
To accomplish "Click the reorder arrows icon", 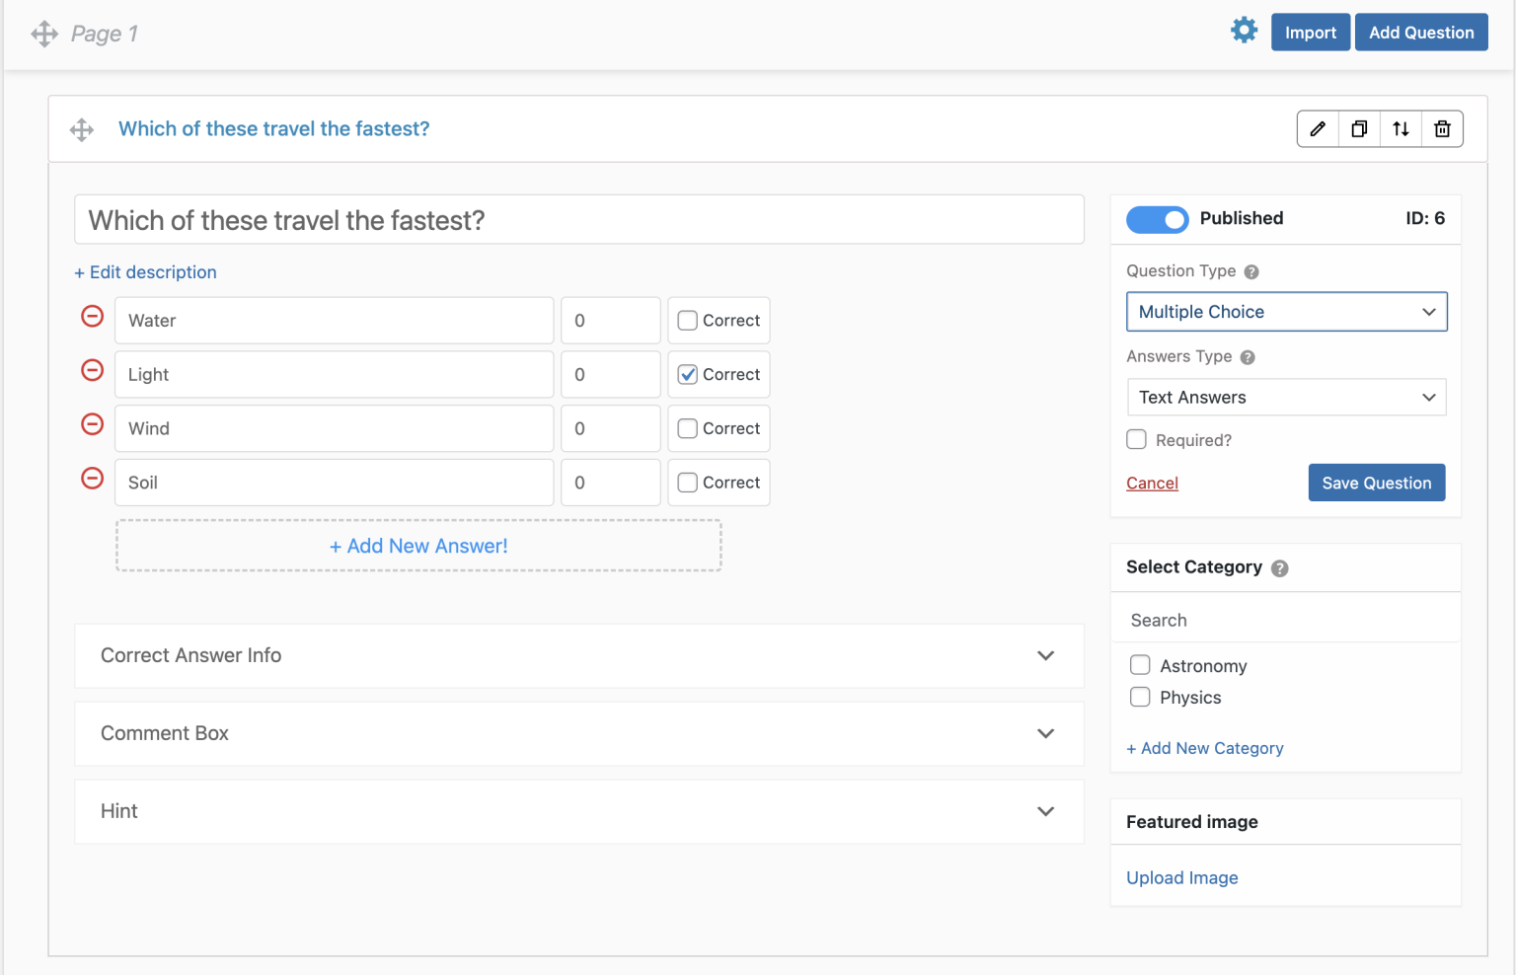I will point(1401,128).
